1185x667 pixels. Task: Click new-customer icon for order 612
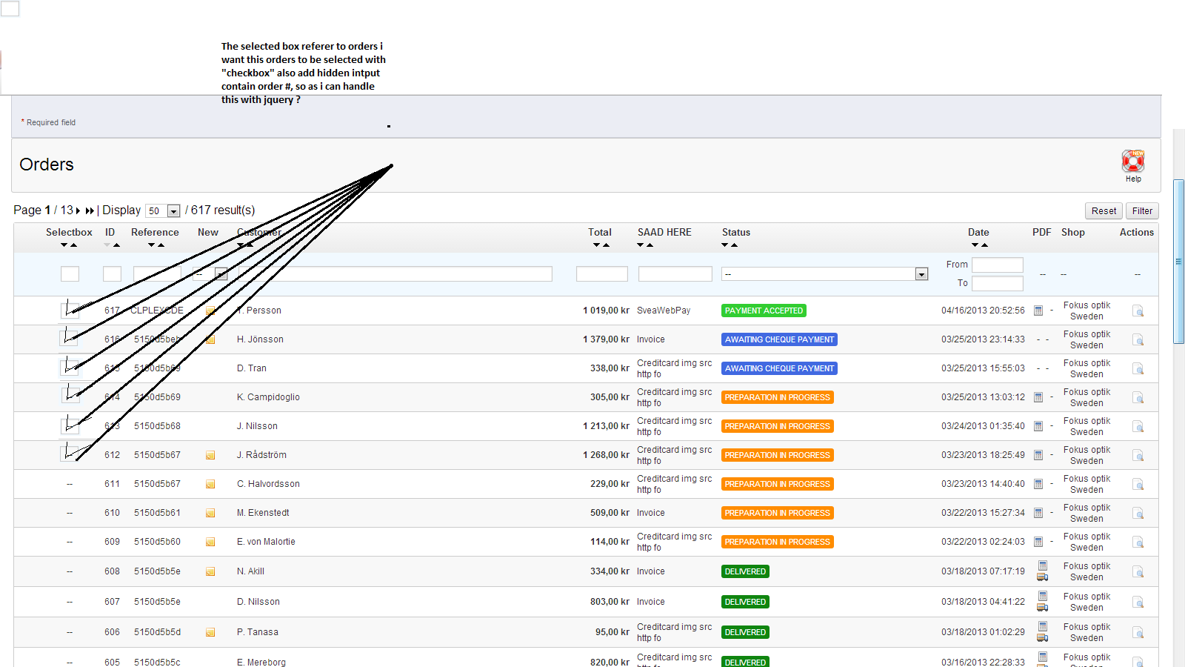click(210, 455)
